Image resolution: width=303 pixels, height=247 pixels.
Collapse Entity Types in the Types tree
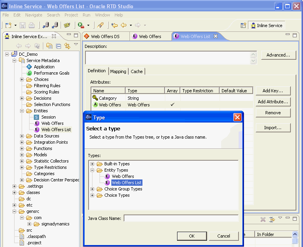(92, 170)
